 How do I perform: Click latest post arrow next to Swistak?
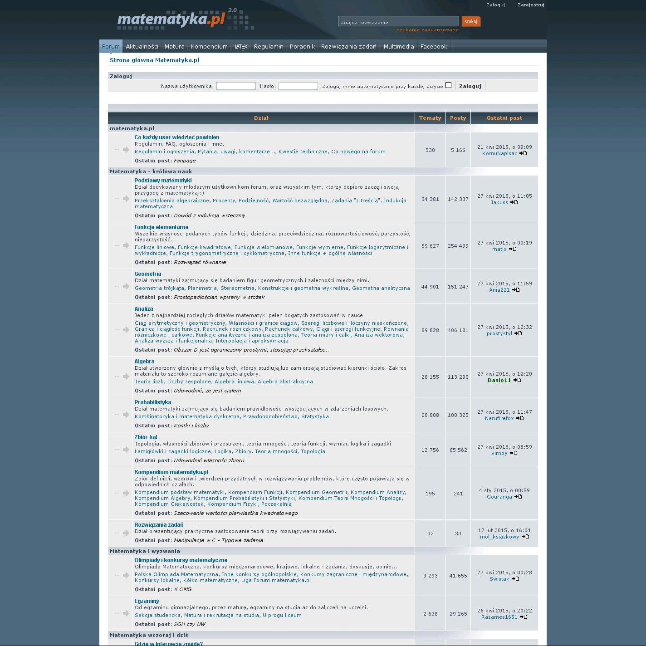tap(515, 579)
